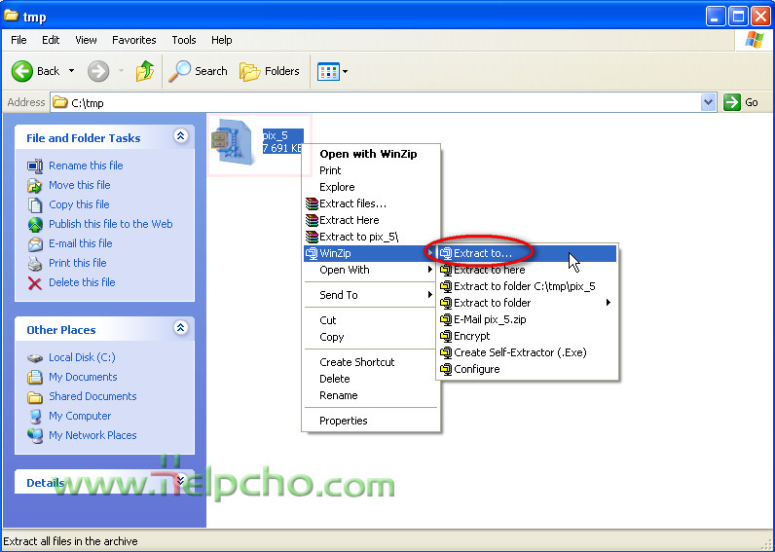Click the globe publish icon
The image size is (775, 552).
pyautogui.click(x=35, y=225)
